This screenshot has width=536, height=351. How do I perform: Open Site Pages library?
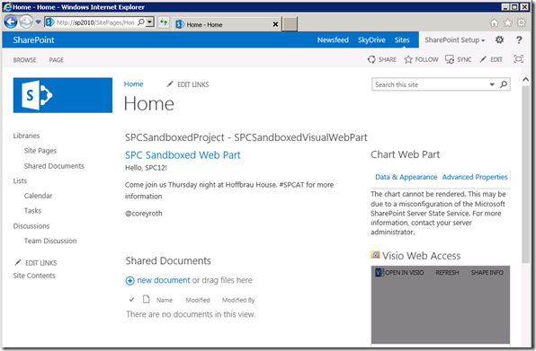[x=40, y=151]
